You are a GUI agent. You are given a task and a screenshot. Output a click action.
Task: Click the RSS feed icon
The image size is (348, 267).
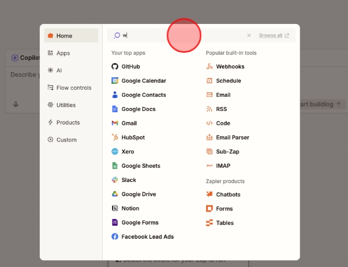click(209, 109)
